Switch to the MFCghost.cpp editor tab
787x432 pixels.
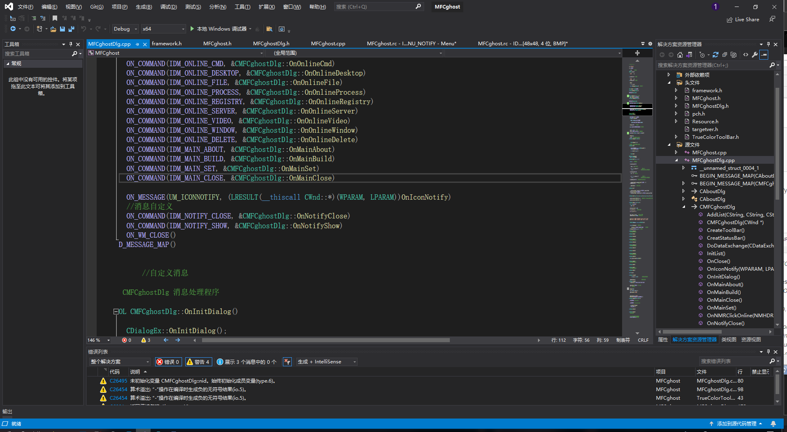coord(328,44)
